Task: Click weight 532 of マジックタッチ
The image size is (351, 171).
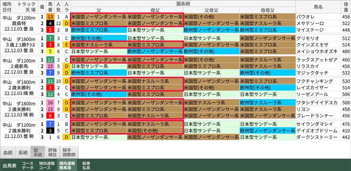Action: coord(346,73)
